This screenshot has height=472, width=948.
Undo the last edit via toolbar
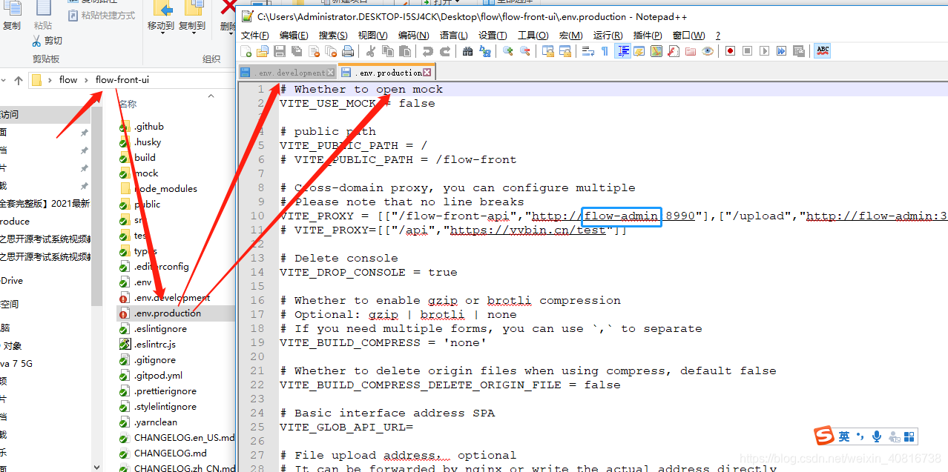coord(427,51)
